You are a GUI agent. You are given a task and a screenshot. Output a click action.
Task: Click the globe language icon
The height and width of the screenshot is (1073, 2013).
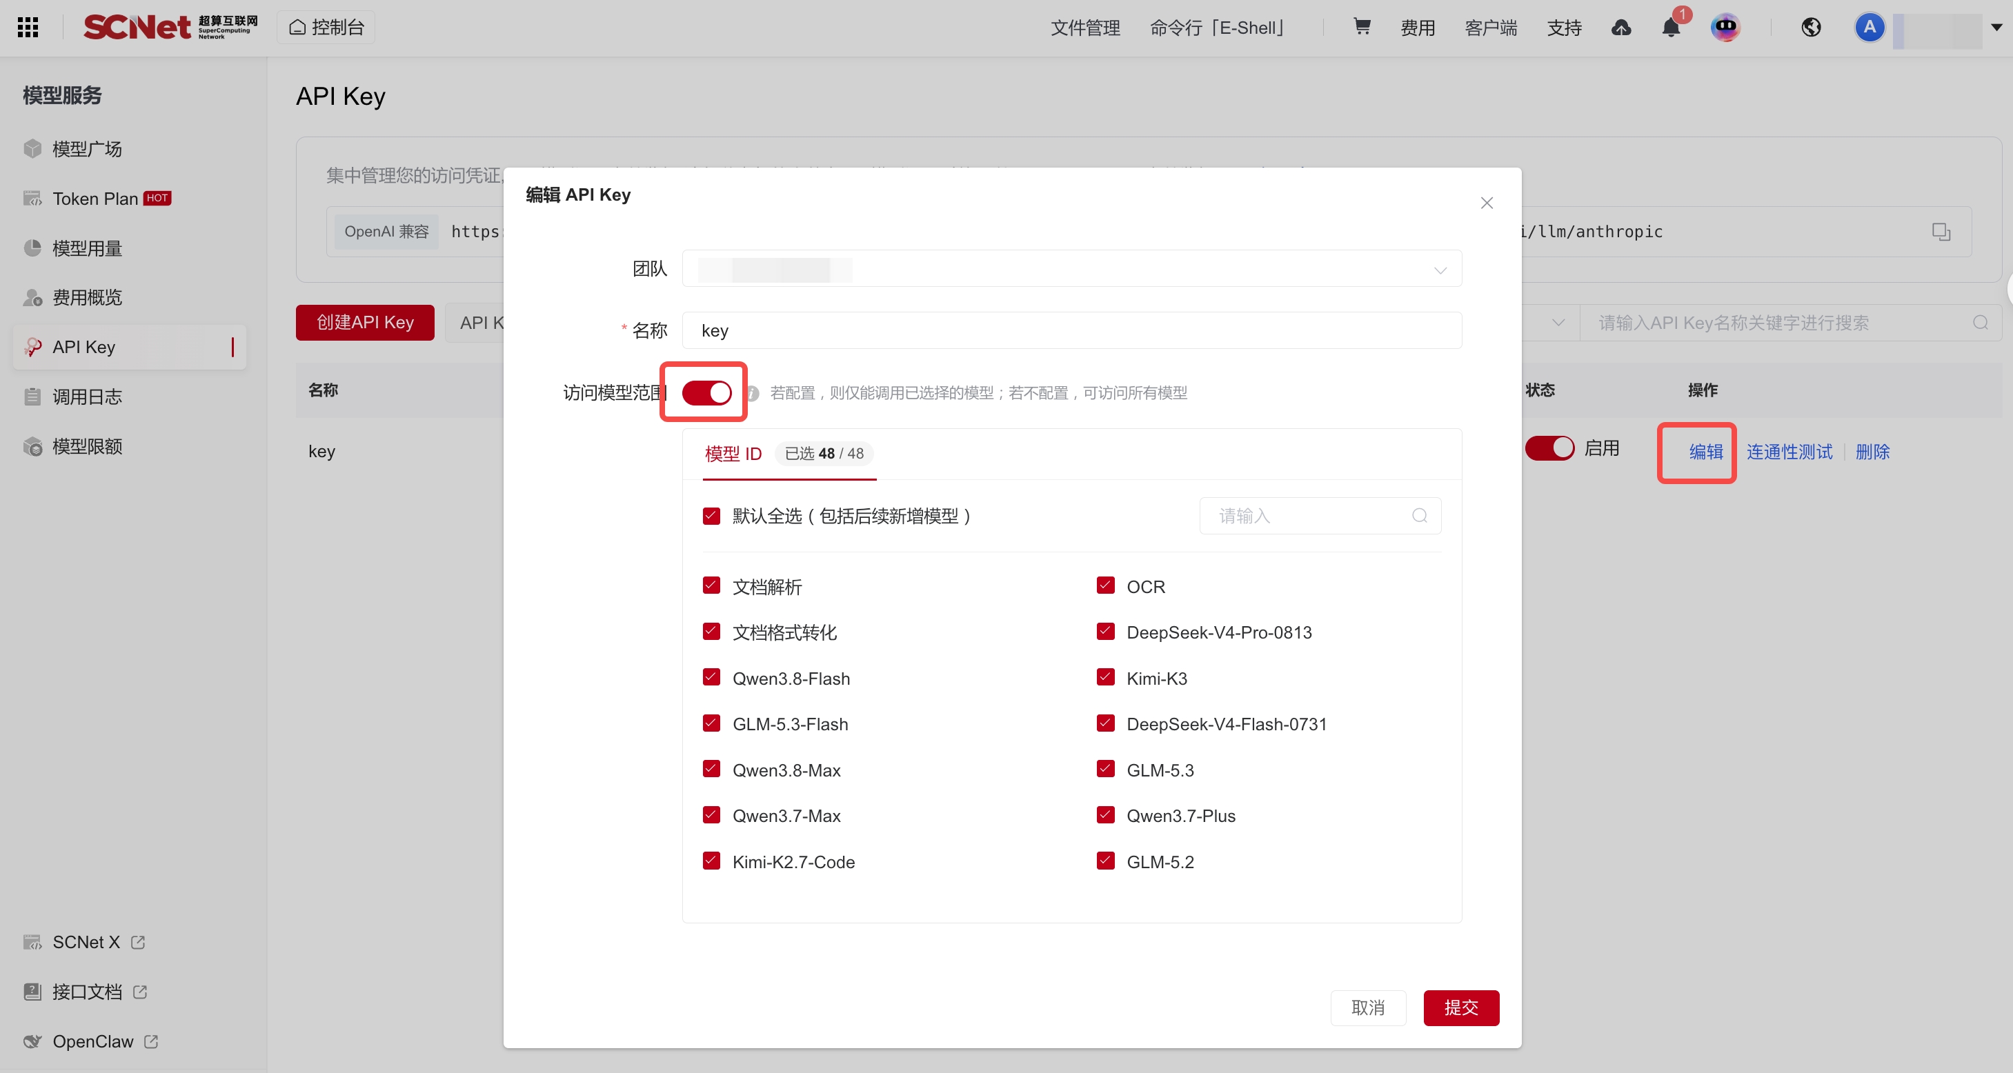pos(1812,28)
